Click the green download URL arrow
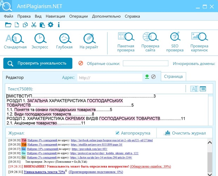The image size is (218, 176). tap(147, 77)
